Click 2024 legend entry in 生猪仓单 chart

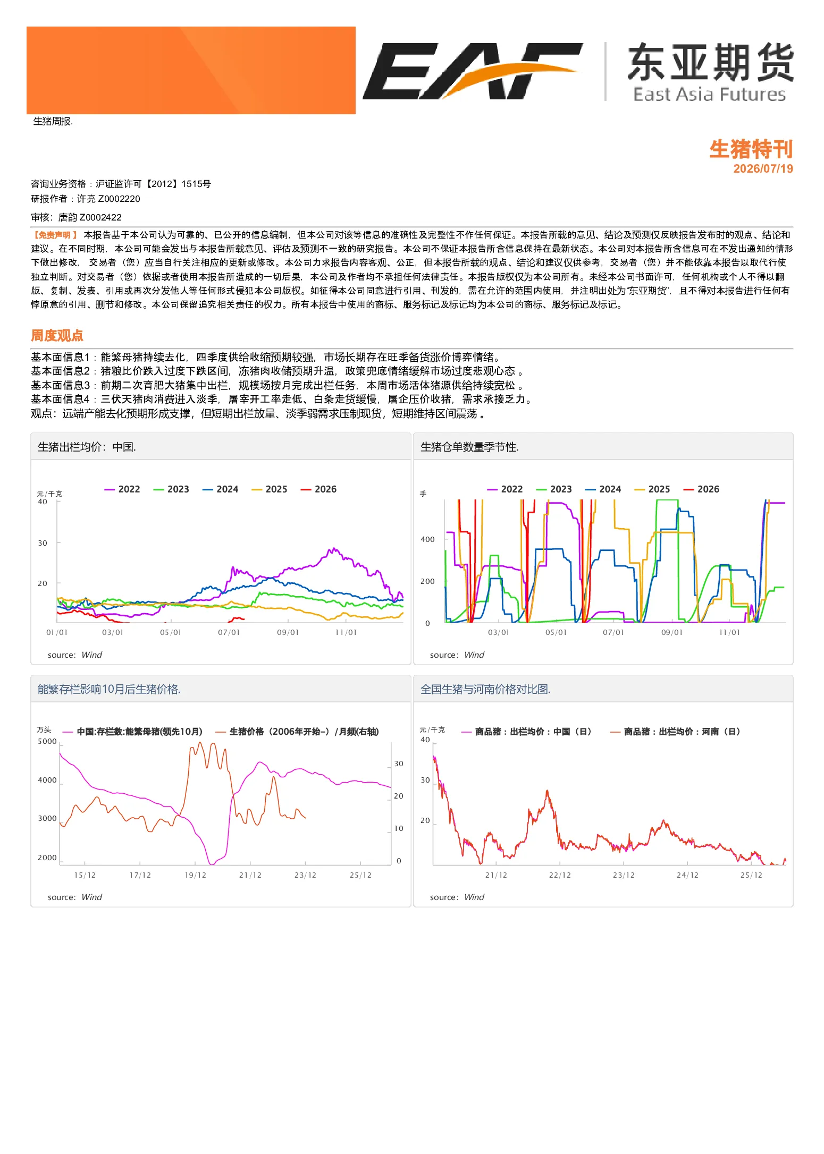point(603,489)
